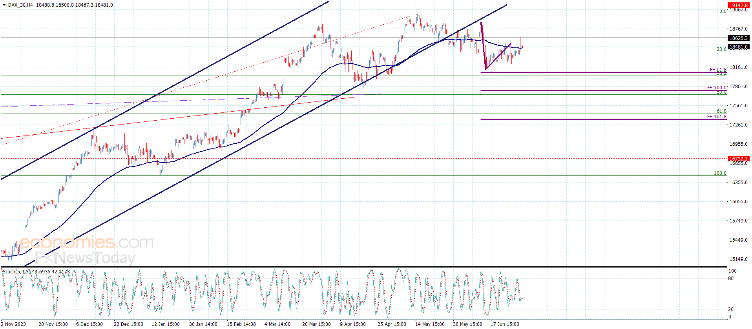
Task: Click the FE 161.8 expansion level label
Action: 717,117
